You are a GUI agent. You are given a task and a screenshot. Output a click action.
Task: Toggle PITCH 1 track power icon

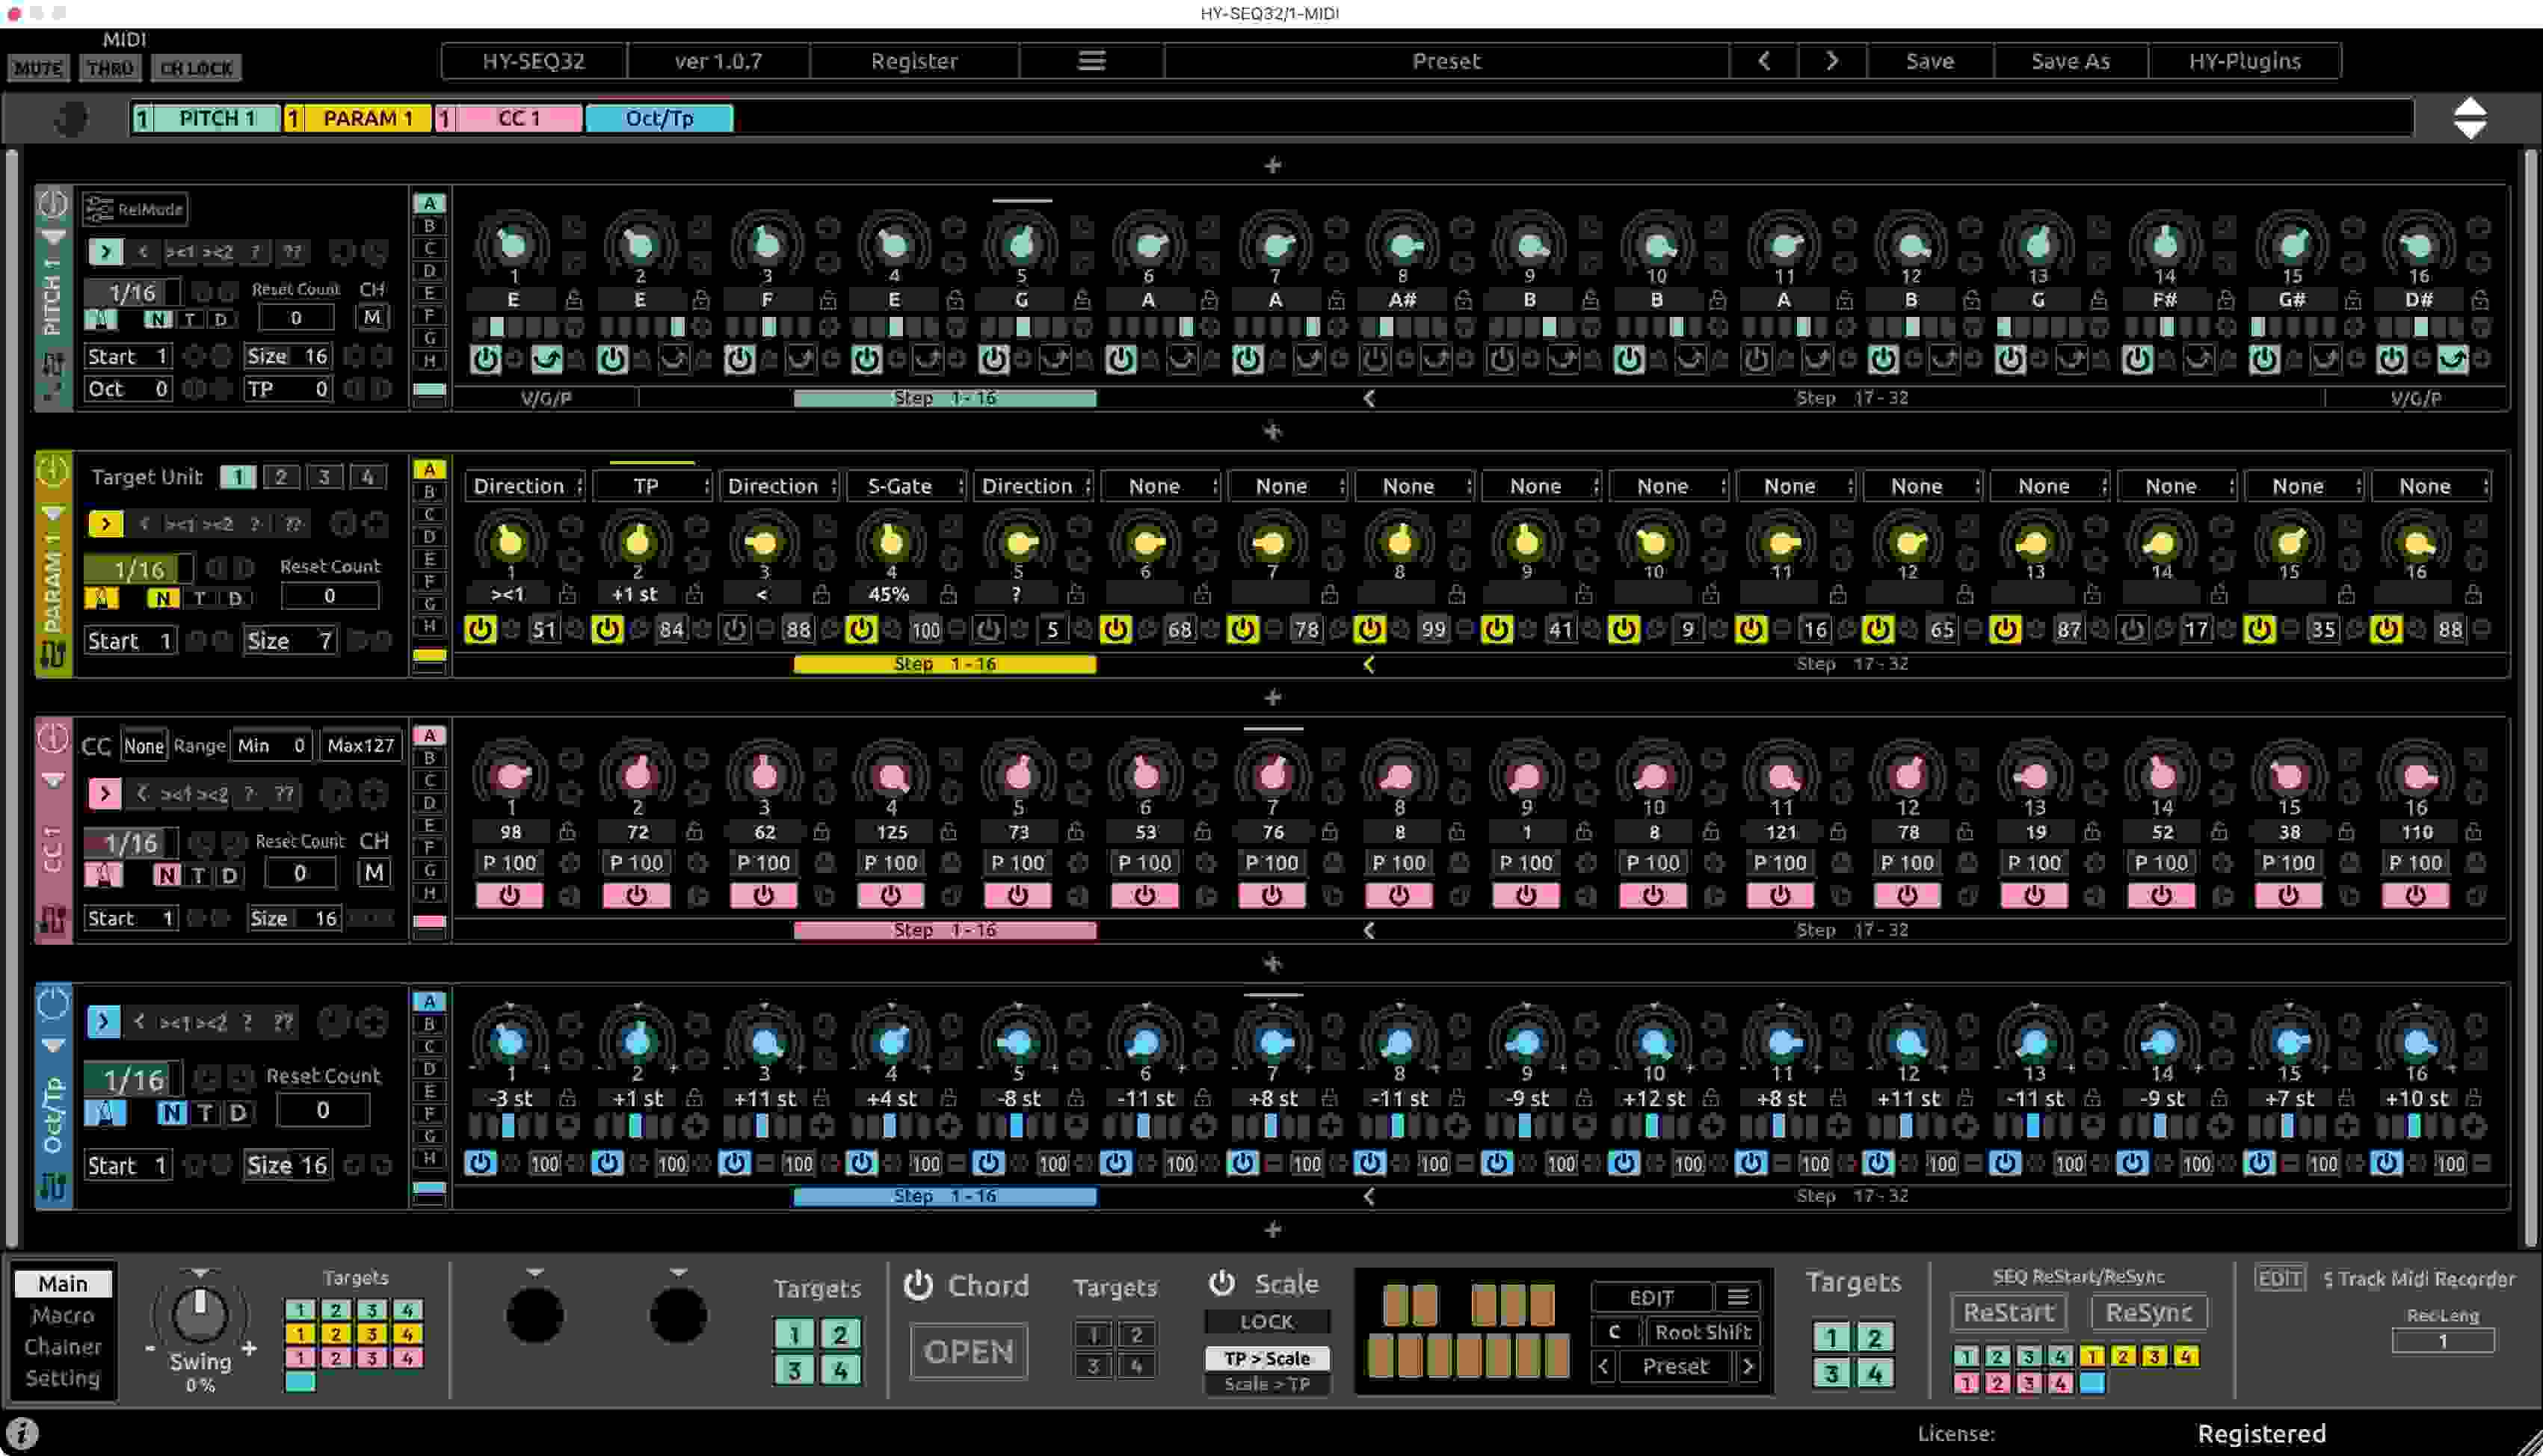click(52, 204)
